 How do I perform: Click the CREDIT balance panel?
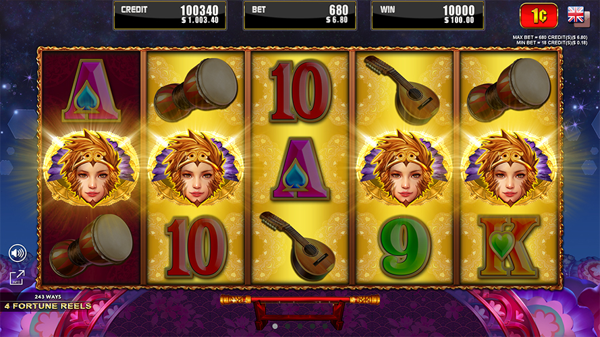pyautogui.click(x=170, y=16)
